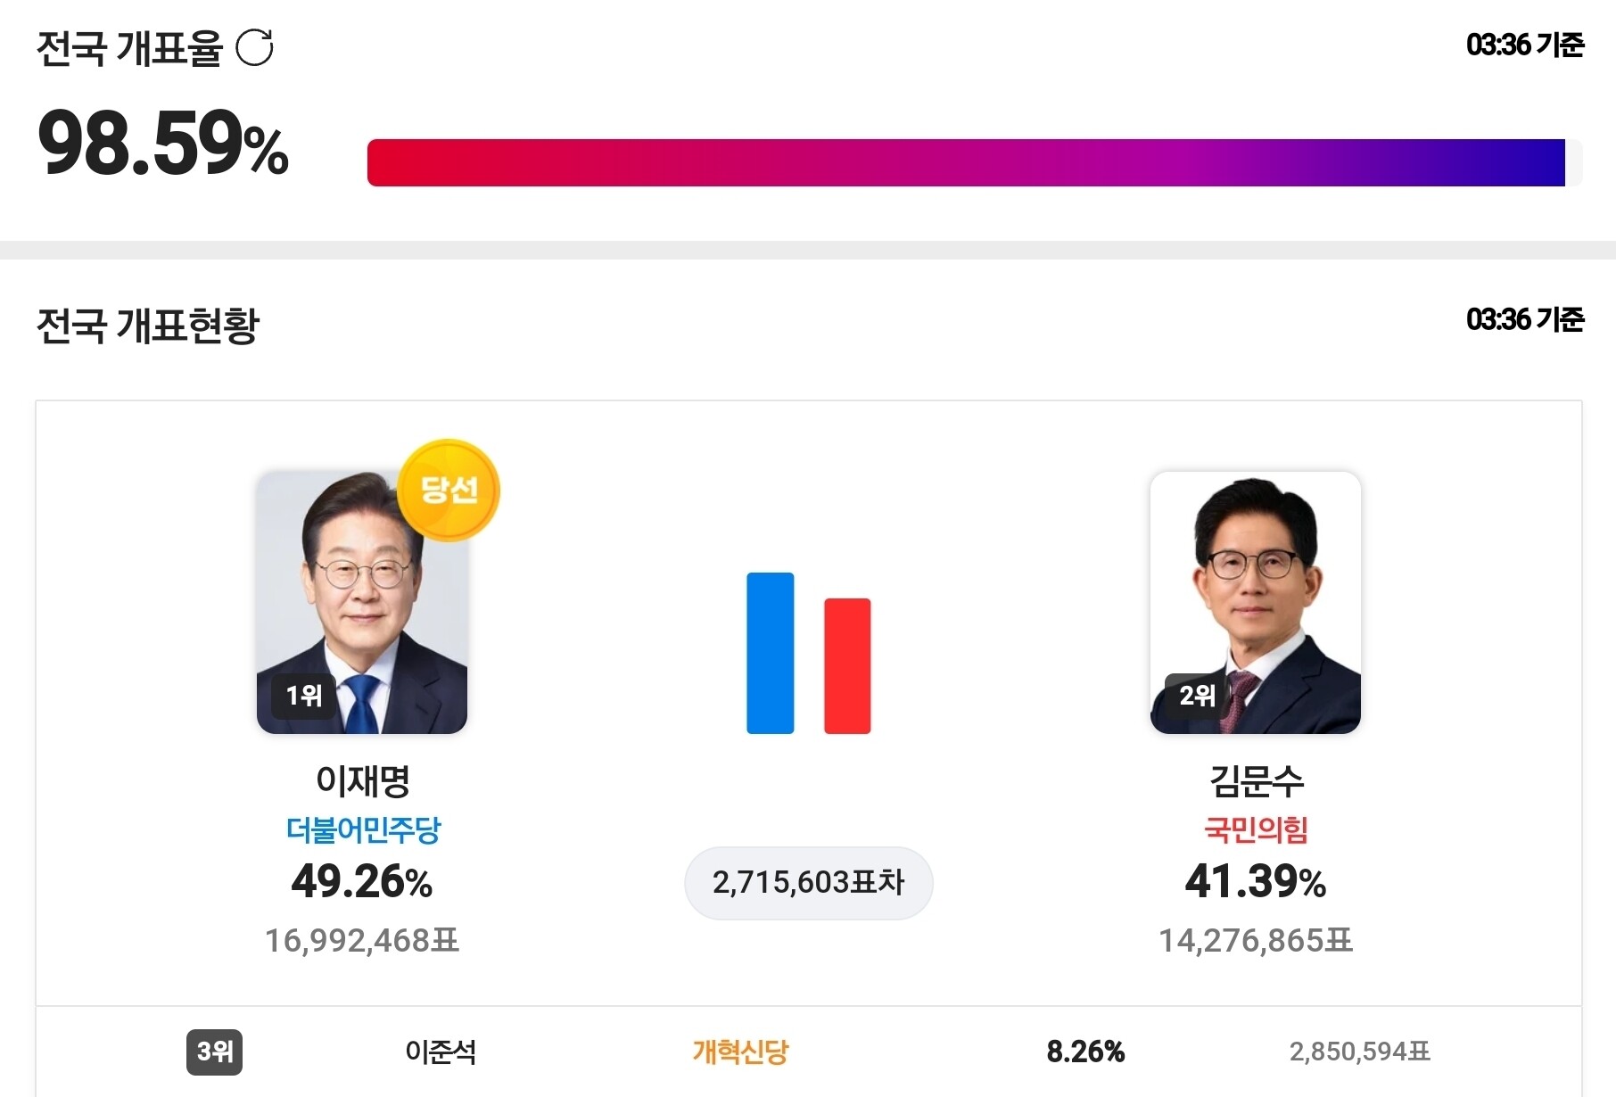Viewport: 1616px width, 1097px height.
Task: Click the gold 당선 badge
Action: point(449,490)
